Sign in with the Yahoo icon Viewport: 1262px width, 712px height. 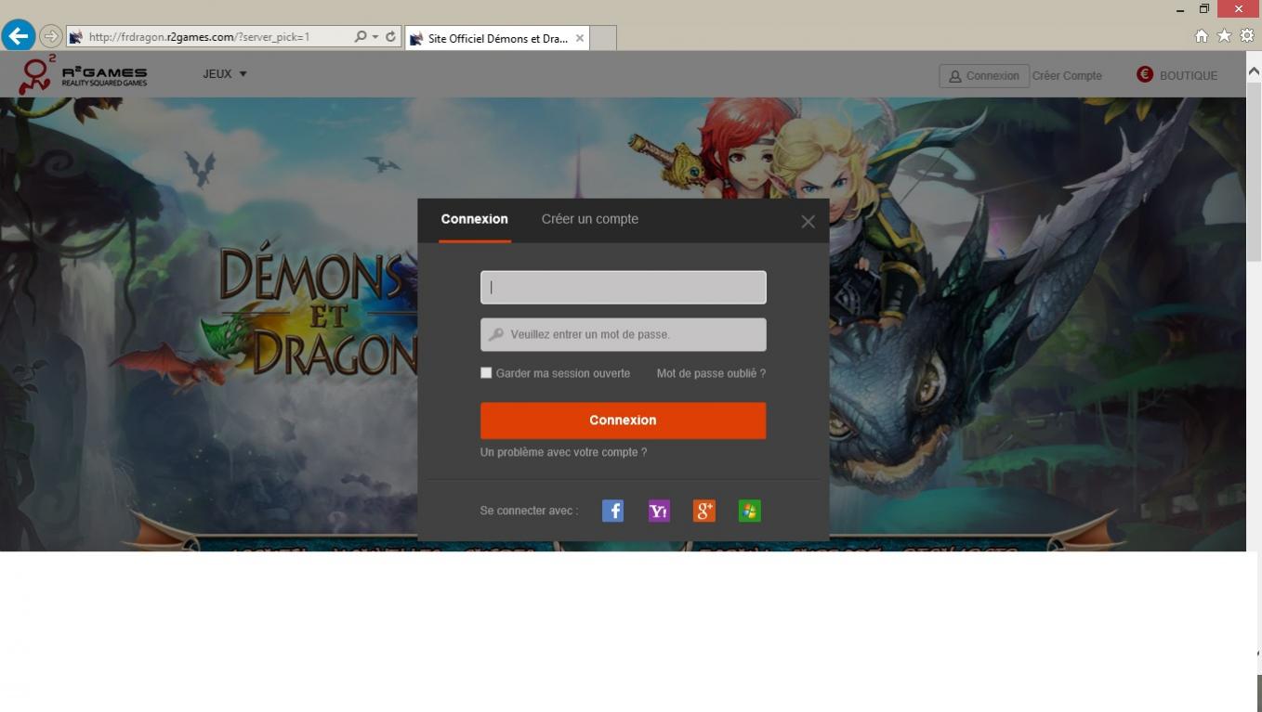coord(658,511)
